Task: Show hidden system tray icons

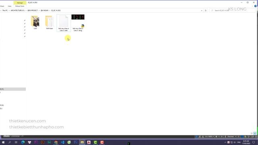Action: click(x=225, y=142)
